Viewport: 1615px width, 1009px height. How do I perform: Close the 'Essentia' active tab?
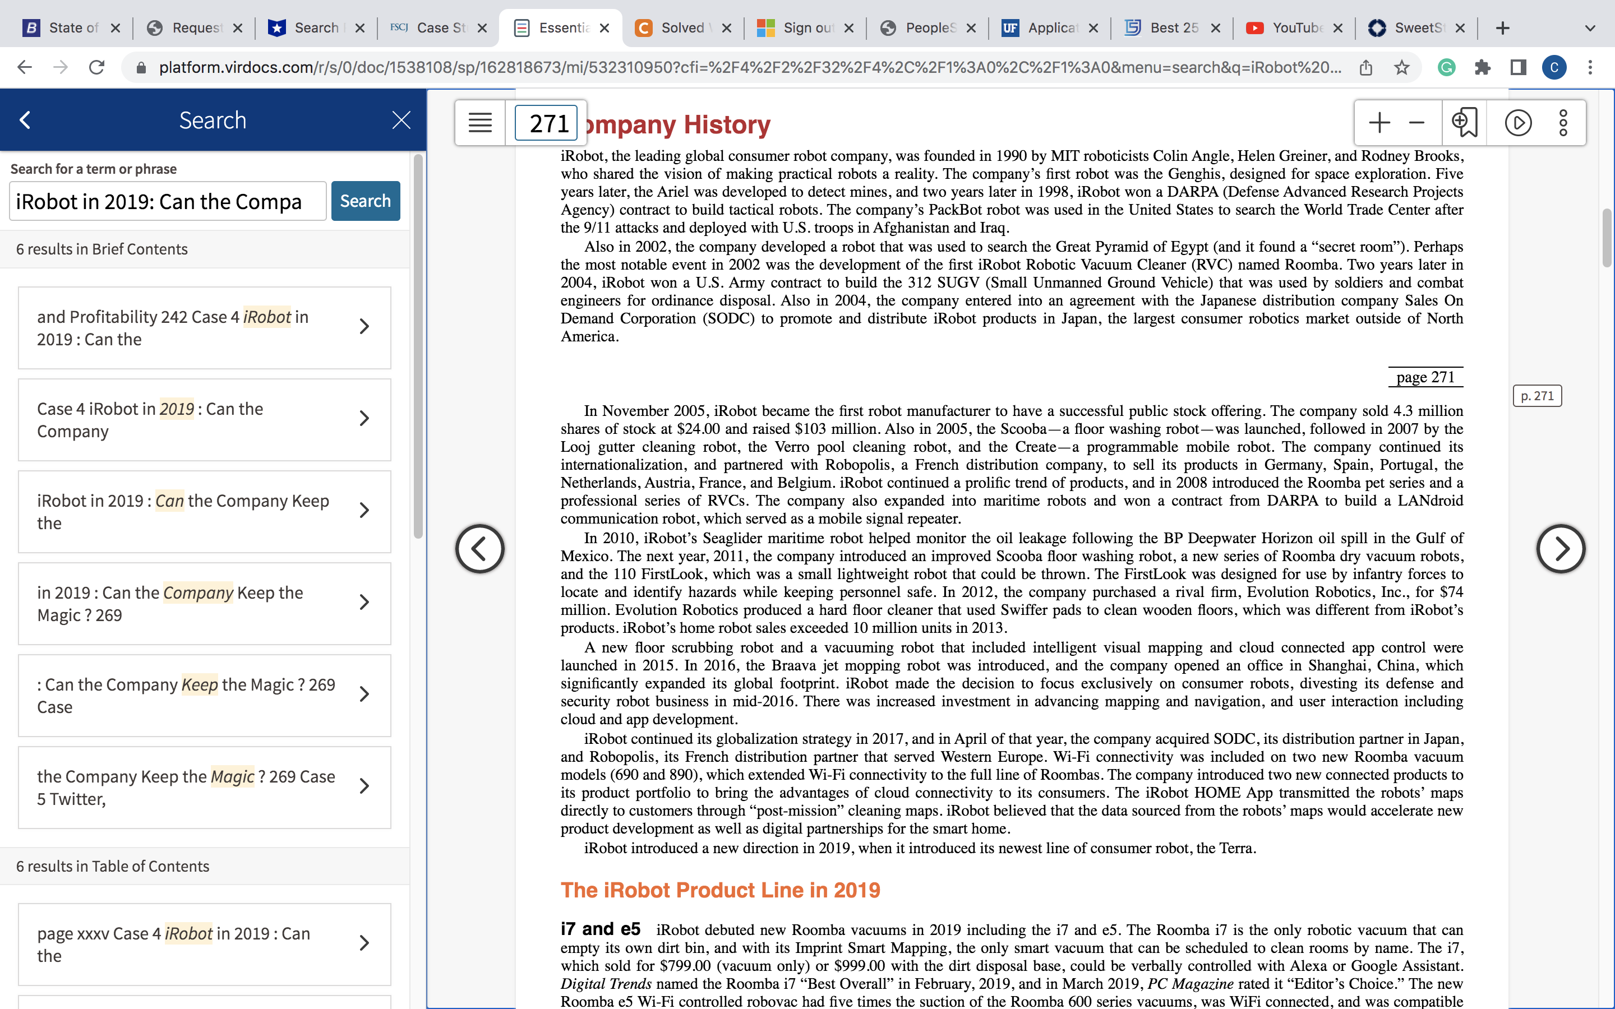pos(605,28)
